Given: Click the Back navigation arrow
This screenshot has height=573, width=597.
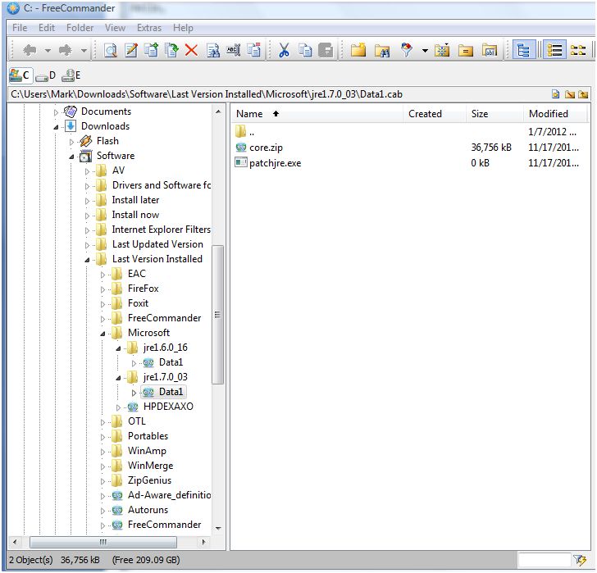Looking at the screenshot, I should (30, 50).
